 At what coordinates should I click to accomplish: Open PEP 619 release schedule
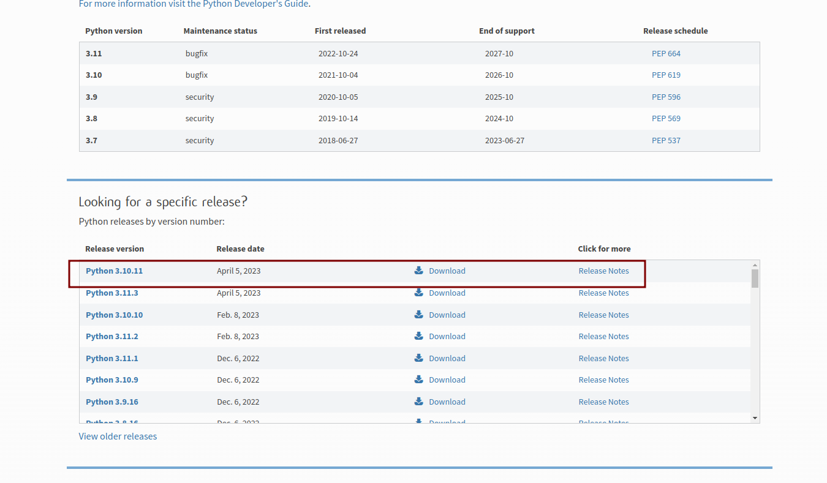(666, 75)
